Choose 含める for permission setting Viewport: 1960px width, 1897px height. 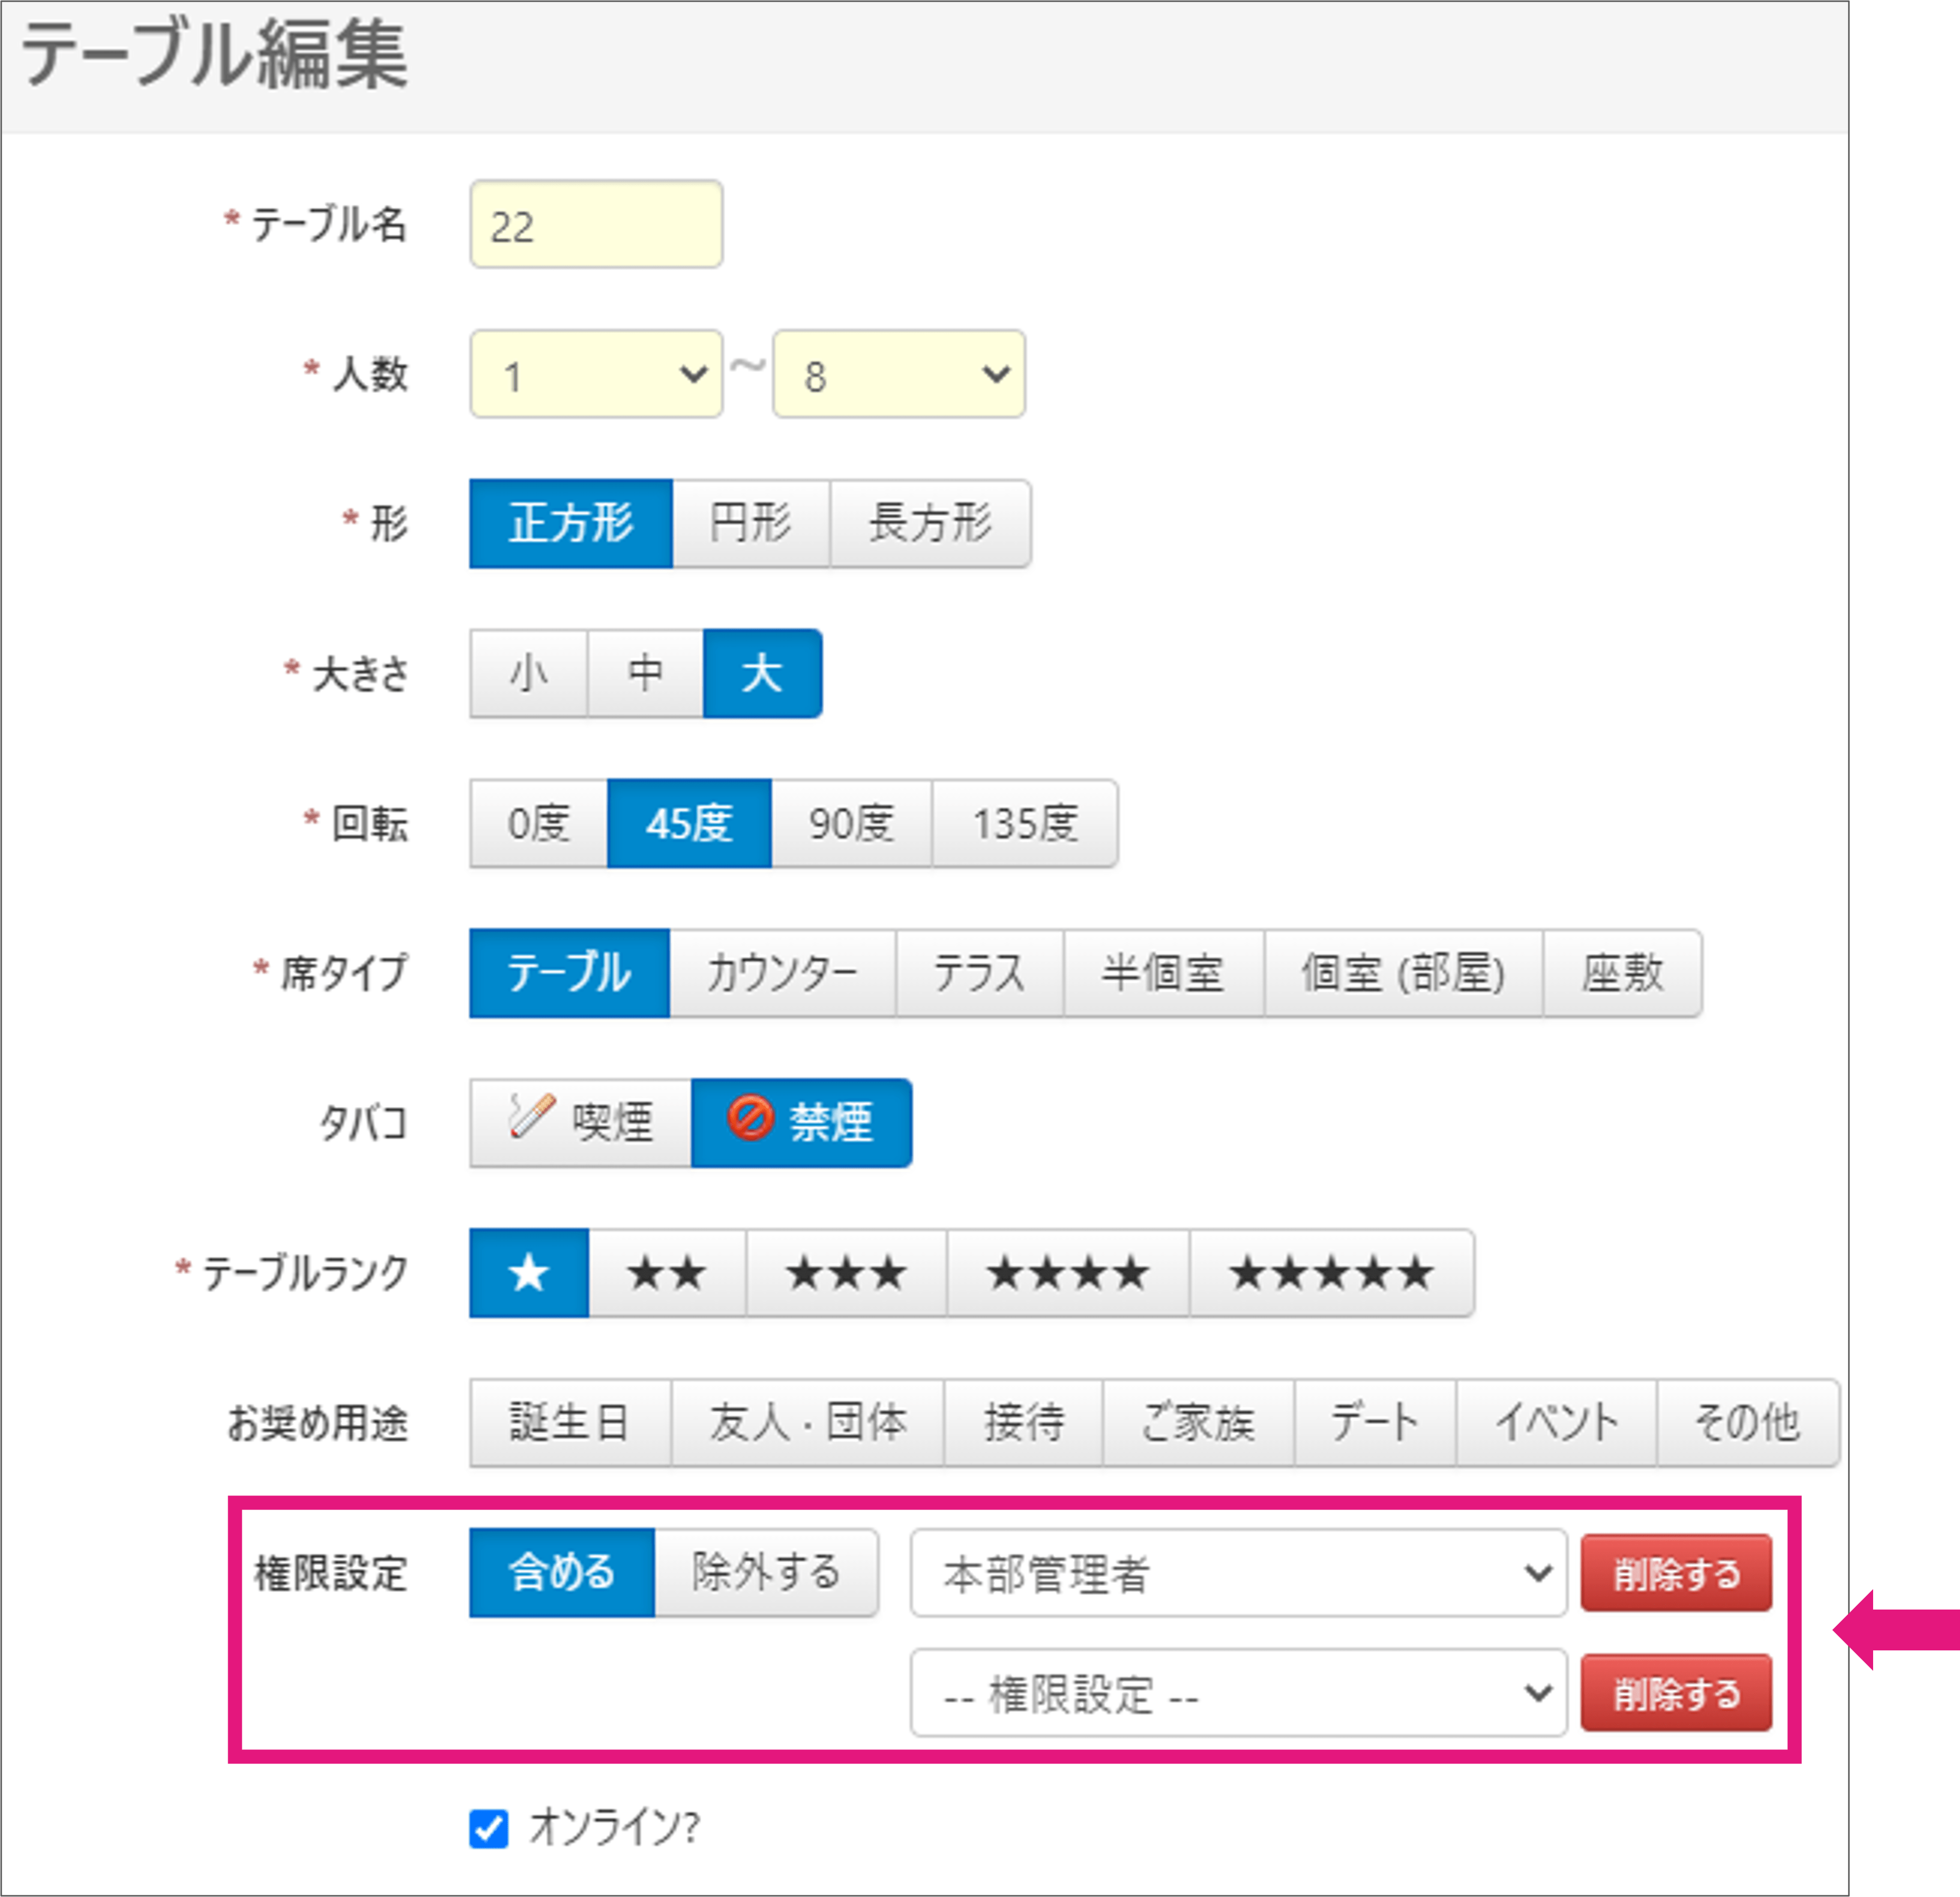tap(562, 1573)
